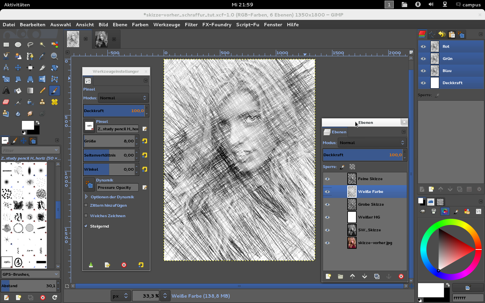Select the Grobe Skizze layer

coord(371,204)
